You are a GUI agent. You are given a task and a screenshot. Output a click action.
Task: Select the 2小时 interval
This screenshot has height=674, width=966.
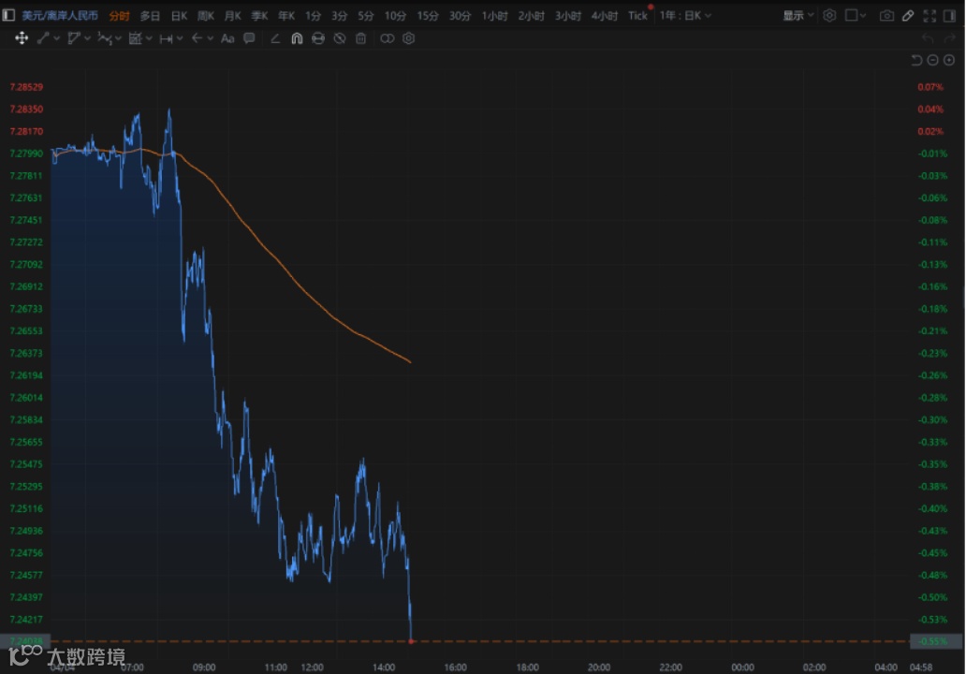531,15
